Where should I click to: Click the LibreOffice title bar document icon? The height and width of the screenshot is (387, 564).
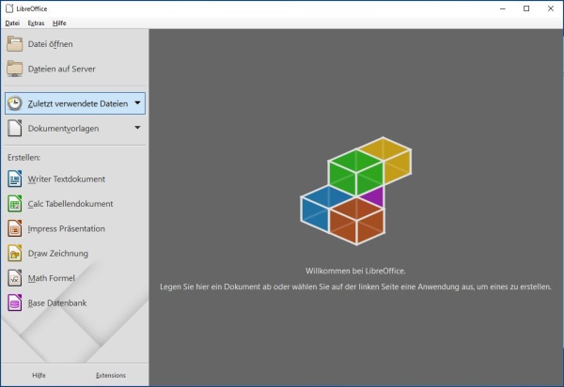coord(9,8)
